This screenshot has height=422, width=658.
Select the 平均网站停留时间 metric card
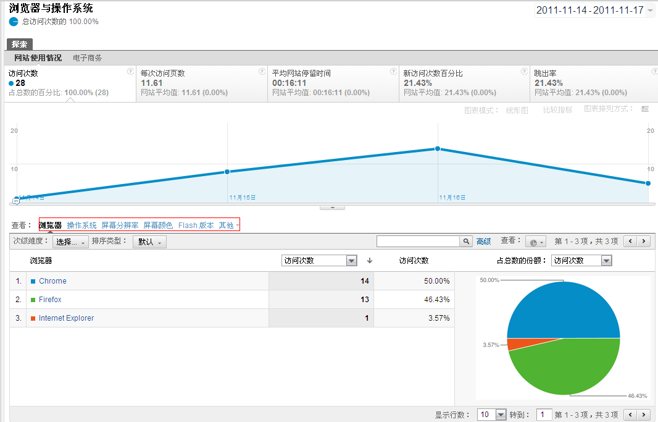pyautogui.click(x=333, y=83)
